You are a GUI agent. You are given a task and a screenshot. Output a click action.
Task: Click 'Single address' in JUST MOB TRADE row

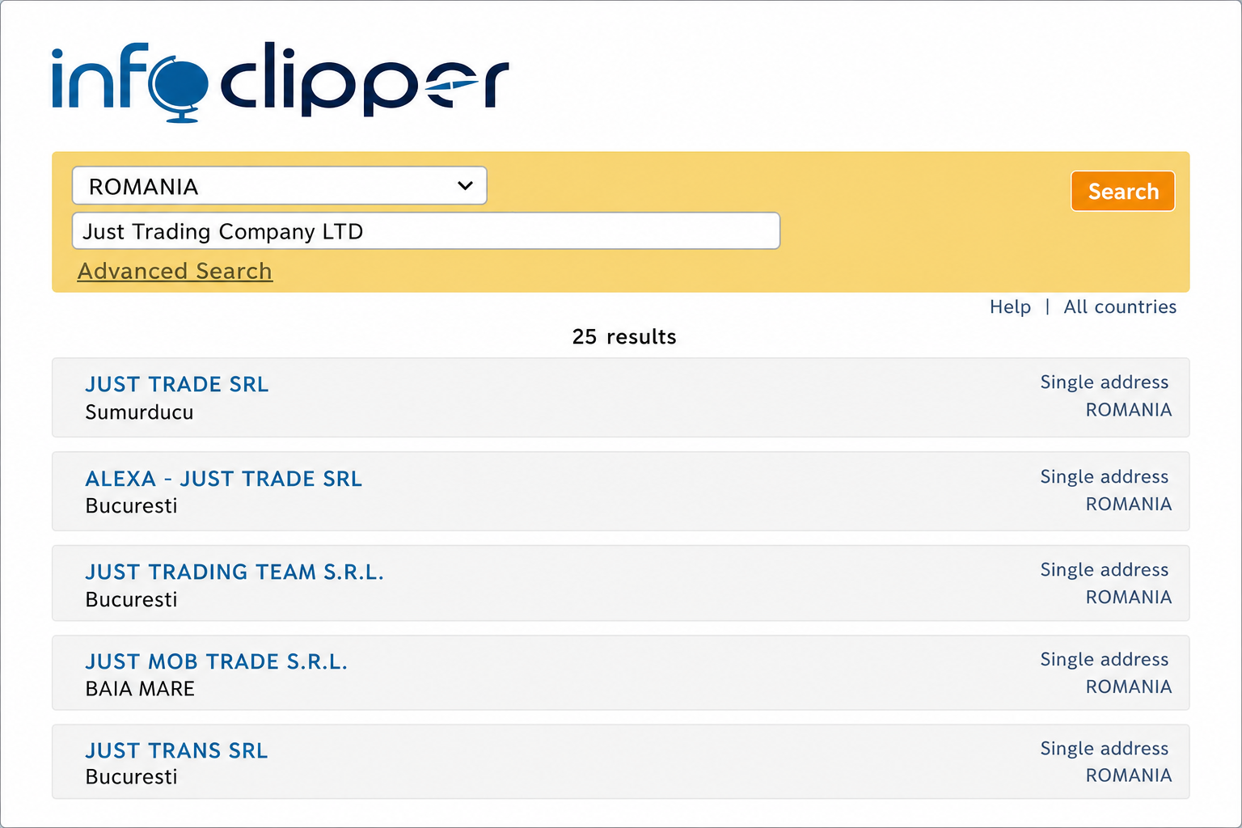(x=1105, y=660)
